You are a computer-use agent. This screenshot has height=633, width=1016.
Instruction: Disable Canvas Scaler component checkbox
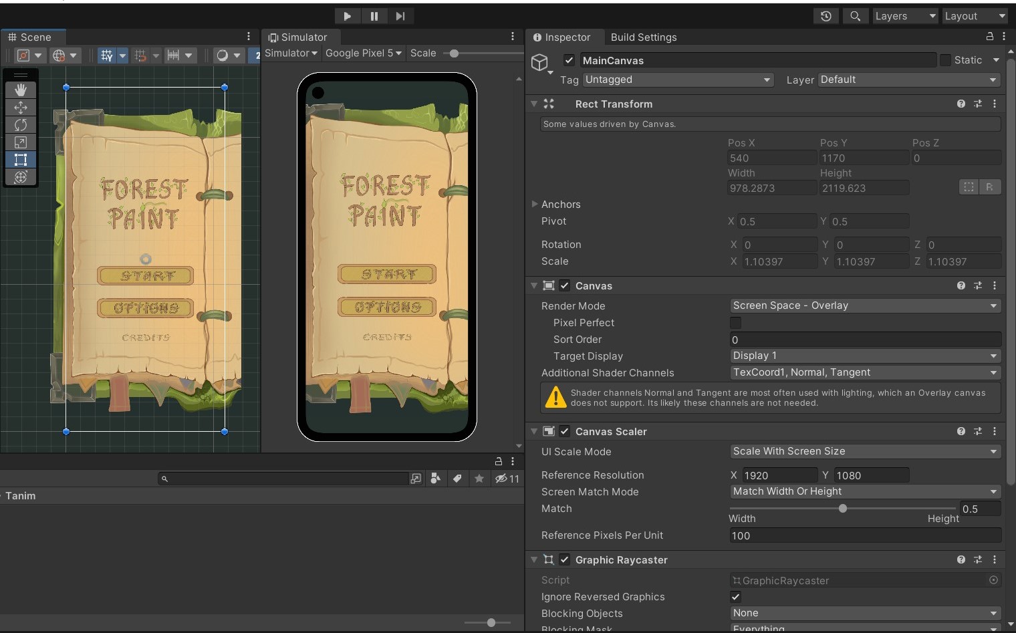[x=565, y=431]
